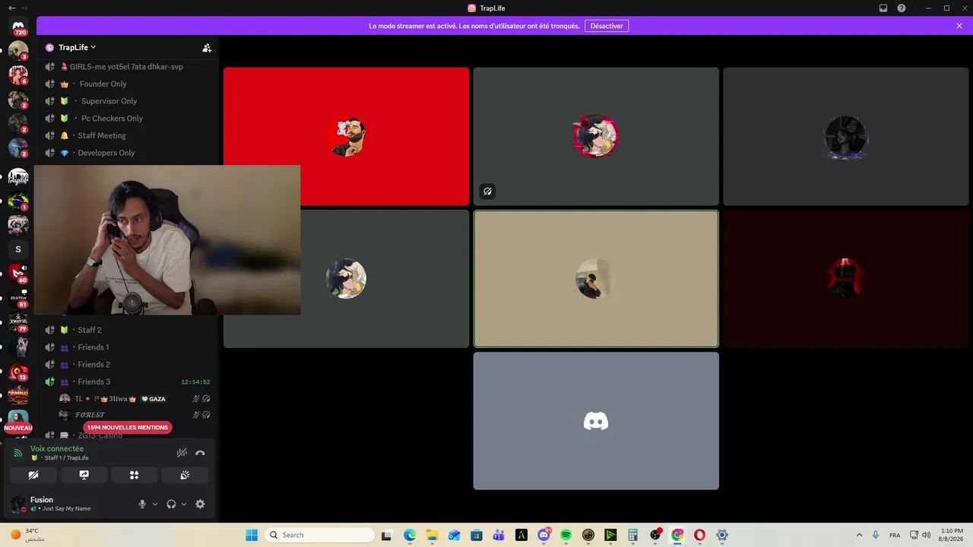Open Discord inbox
The height and width of the screenshot is (547, 973).
coord(883,8)
